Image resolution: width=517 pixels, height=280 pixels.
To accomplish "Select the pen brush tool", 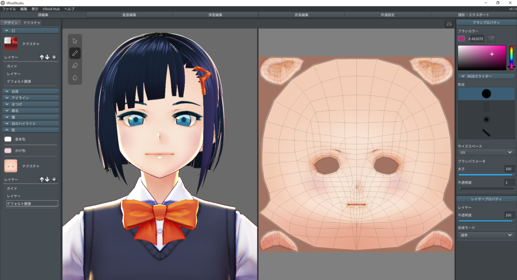I will (x=75, y=53).
